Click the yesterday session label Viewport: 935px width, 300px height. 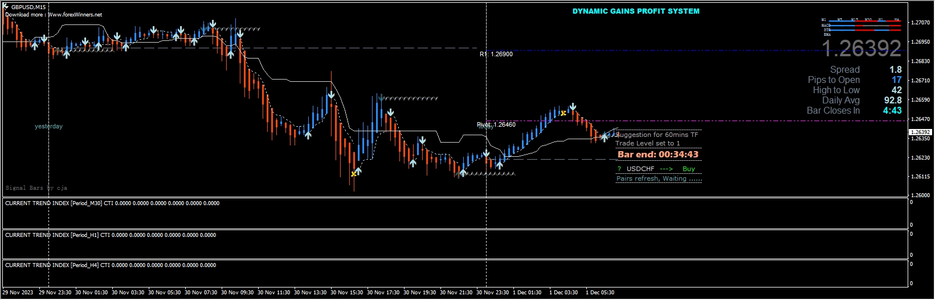48,126
